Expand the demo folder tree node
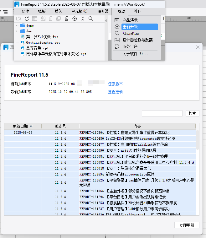Image resolution: width=206 pixels, height=238 pixels. click(16, 25)
